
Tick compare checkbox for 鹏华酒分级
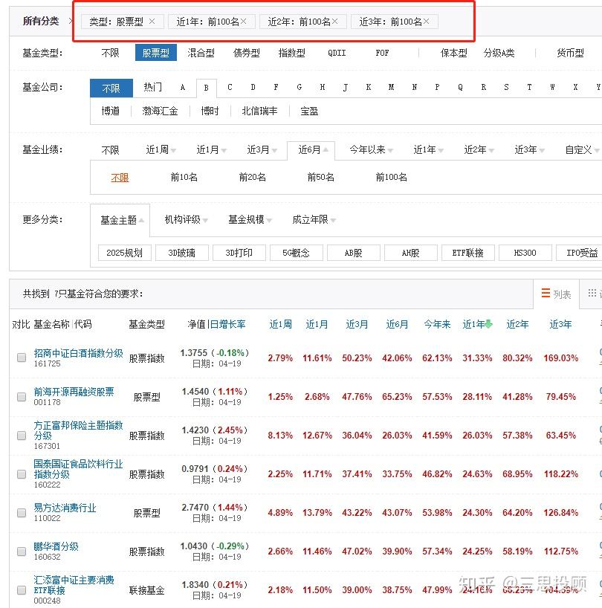point(22,552)
